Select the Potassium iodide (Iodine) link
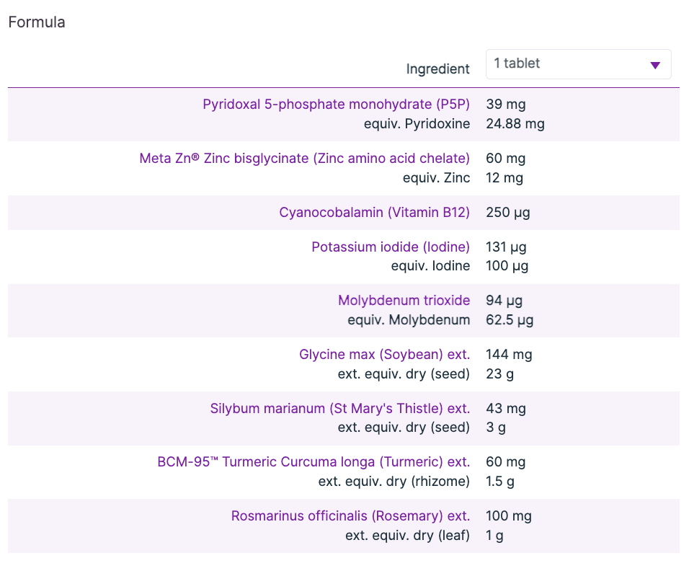The image size is (689, 571). [x=390, y=247]
